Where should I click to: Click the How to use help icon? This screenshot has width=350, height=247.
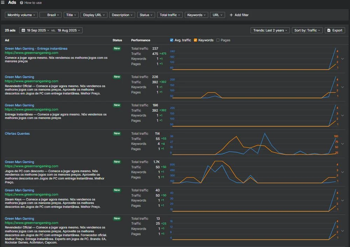point(21,3)
